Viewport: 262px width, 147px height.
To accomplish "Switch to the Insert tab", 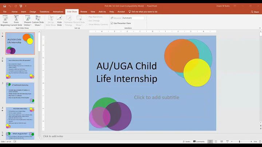I will pyautogui.click(x=23, y=12).
